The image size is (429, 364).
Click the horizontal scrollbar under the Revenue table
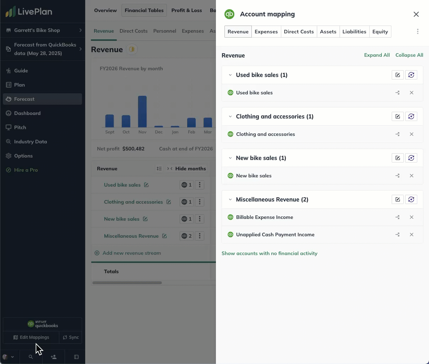pos(127,283)
